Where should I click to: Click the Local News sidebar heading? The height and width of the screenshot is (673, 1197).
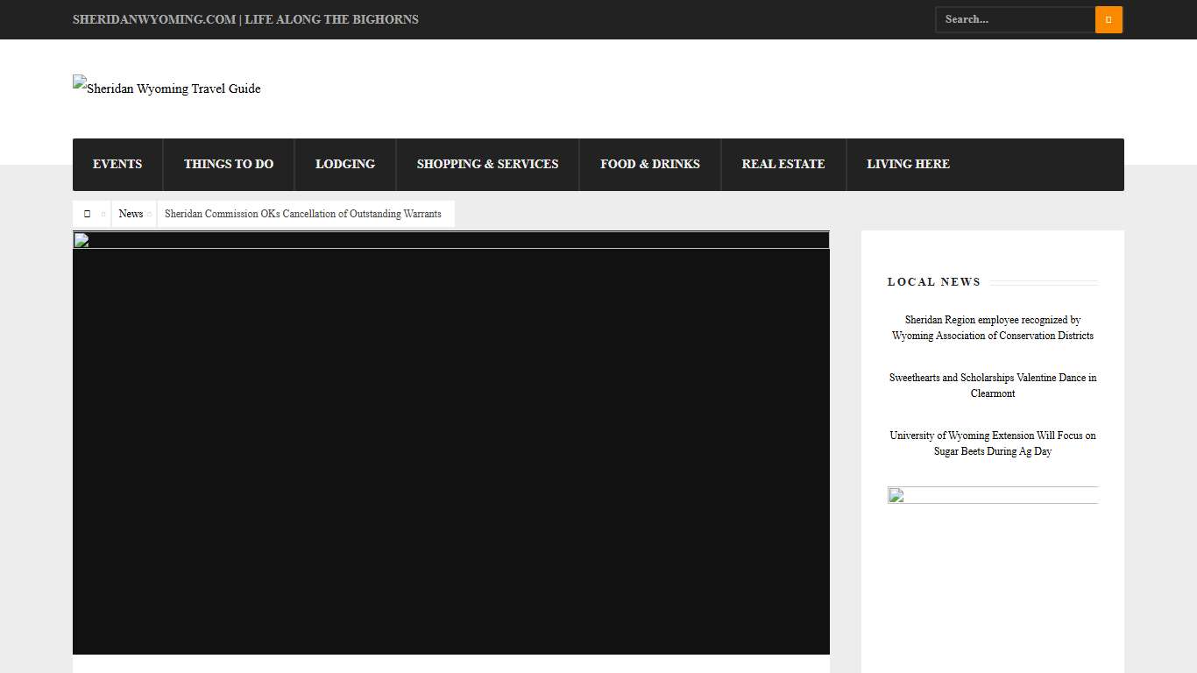pos(934,282)
